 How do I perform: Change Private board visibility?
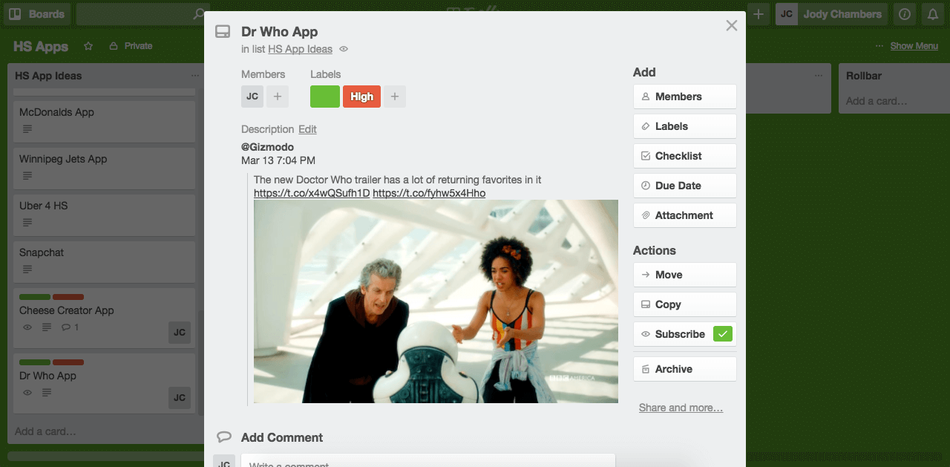131,46
